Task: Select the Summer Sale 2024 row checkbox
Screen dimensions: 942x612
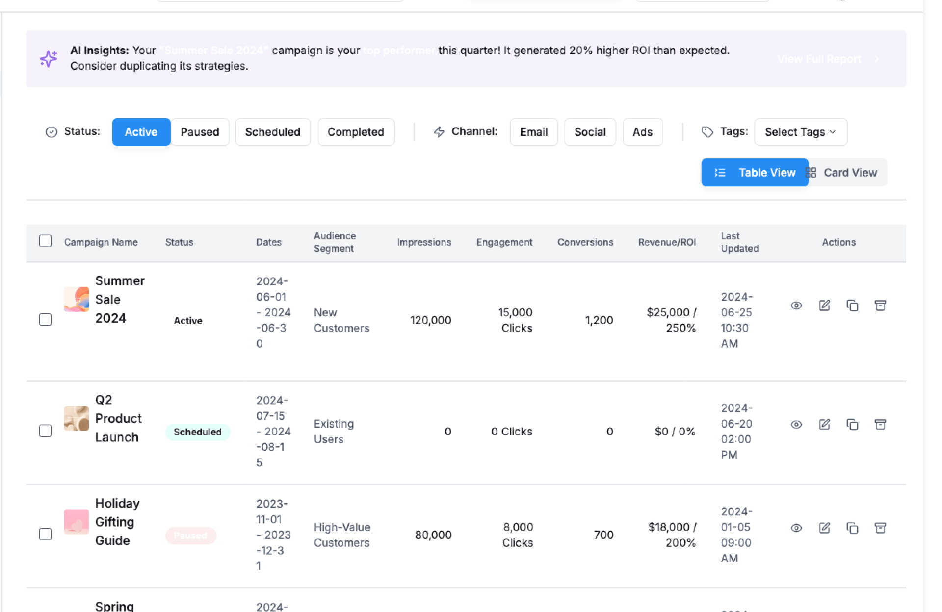Action: pos(45,320)
